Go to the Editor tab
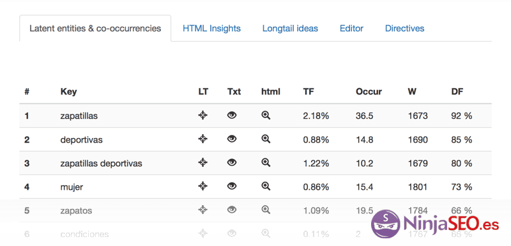This screenshot has width=511, height=246. coord(351,28)
